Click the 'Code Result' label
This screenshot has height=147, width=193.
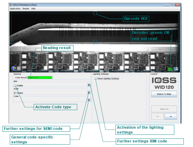(21, 77)
